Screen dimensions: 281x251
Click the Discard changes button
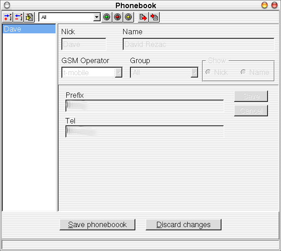tap(184, 224)
